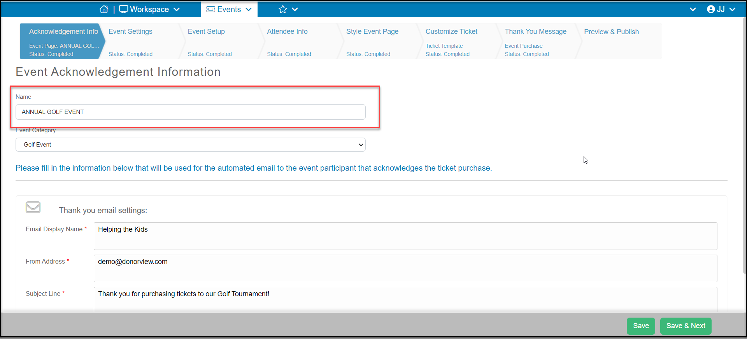Click the Ticket Template text

pos(444,46)
